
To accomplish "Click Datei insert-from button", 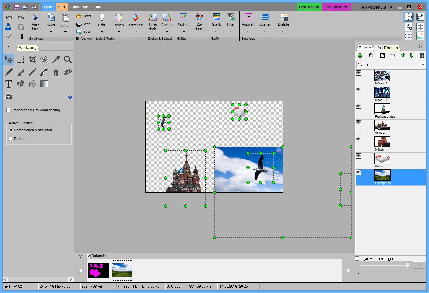I will (x=84, y=16).
